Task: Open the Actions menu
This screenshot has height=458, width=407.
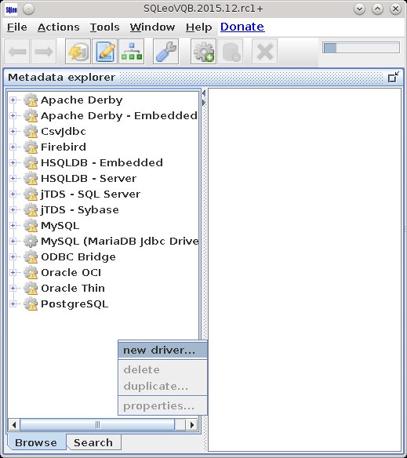Action: pos(59,27)
